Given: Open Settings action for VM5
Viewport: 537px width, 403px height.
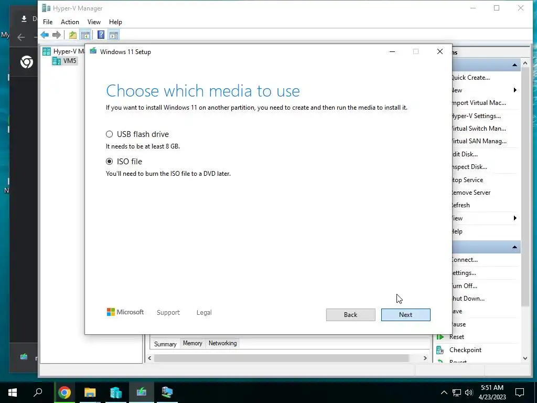Looking at the screenshot, I should pos(464,273).
